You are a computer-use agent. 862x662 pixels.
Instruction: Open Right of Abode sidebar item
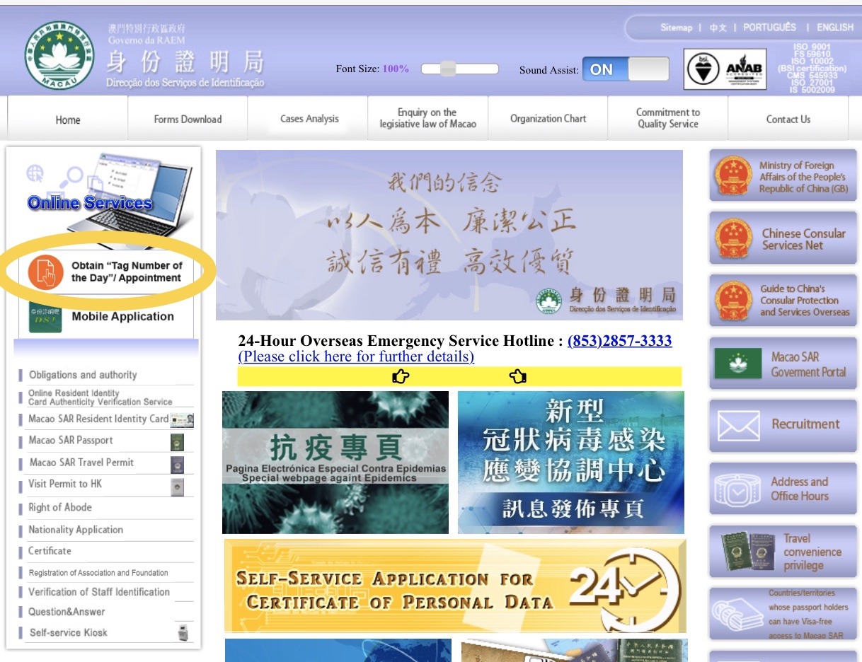(60, 507)
